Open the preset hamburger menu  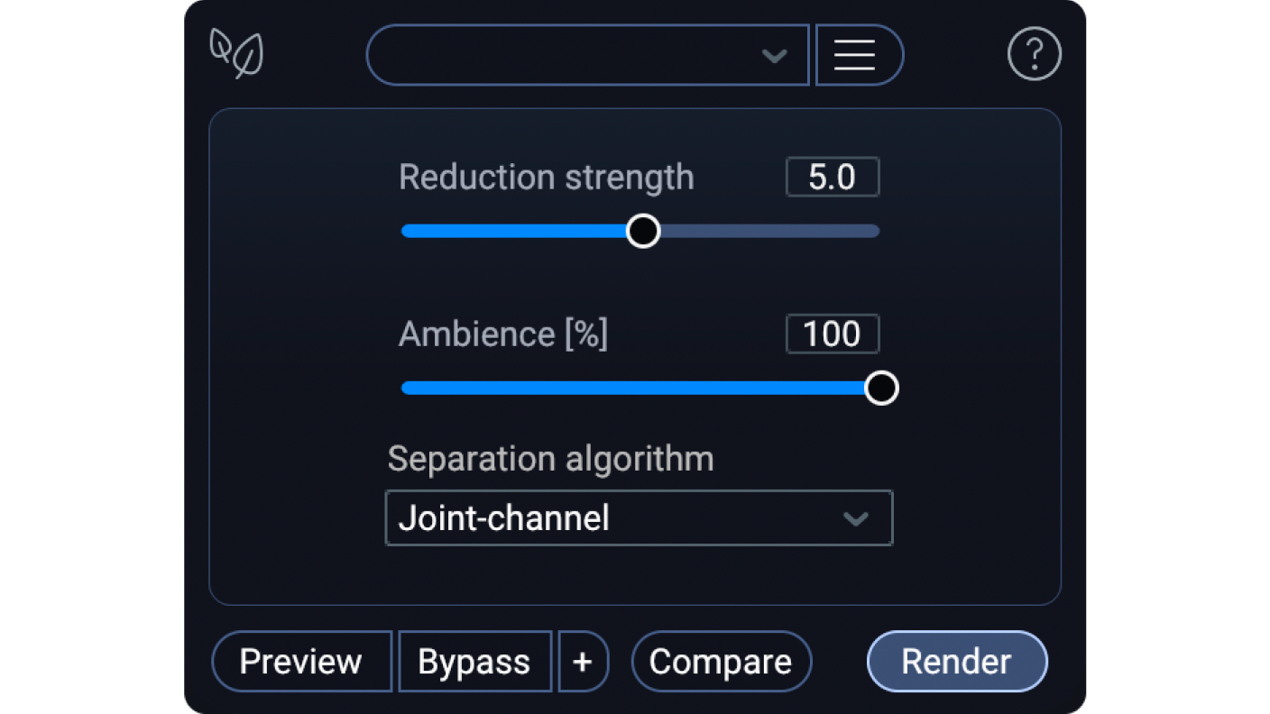[855, 55]
